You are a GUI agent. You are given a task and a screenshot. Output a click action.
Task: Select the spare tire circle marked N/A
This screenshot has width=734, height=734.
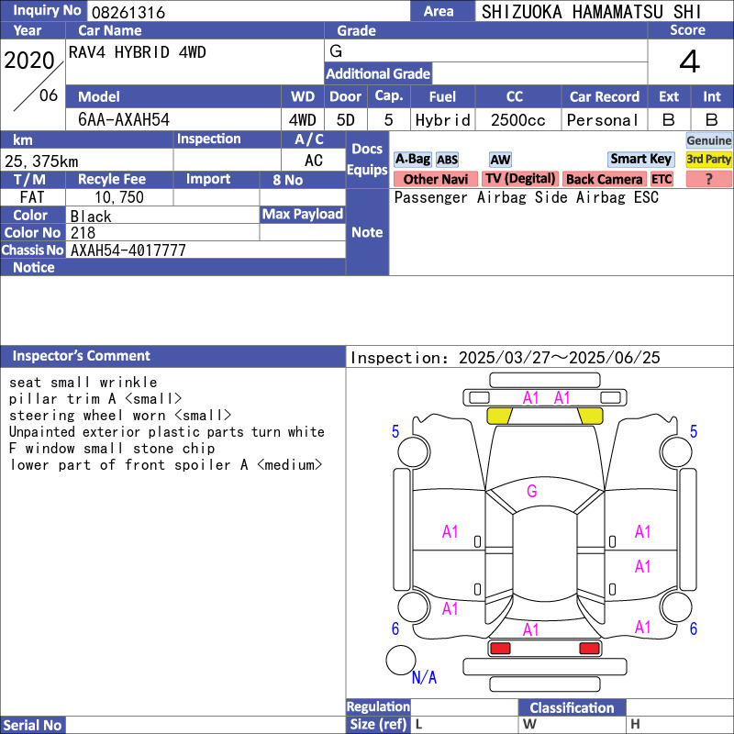[400, 661]
